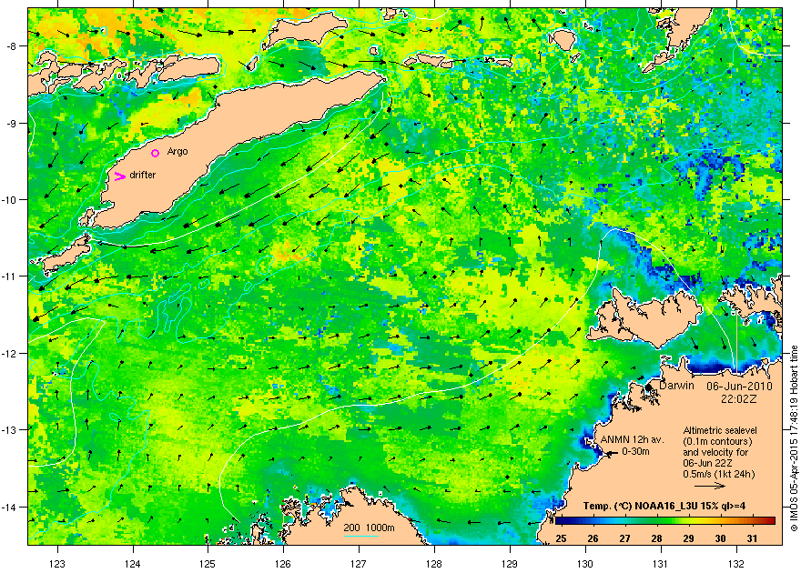The image size is (801, 573).
Task: Click the cyan bathymetry legend line sample
Action: [x=360, y=536]
